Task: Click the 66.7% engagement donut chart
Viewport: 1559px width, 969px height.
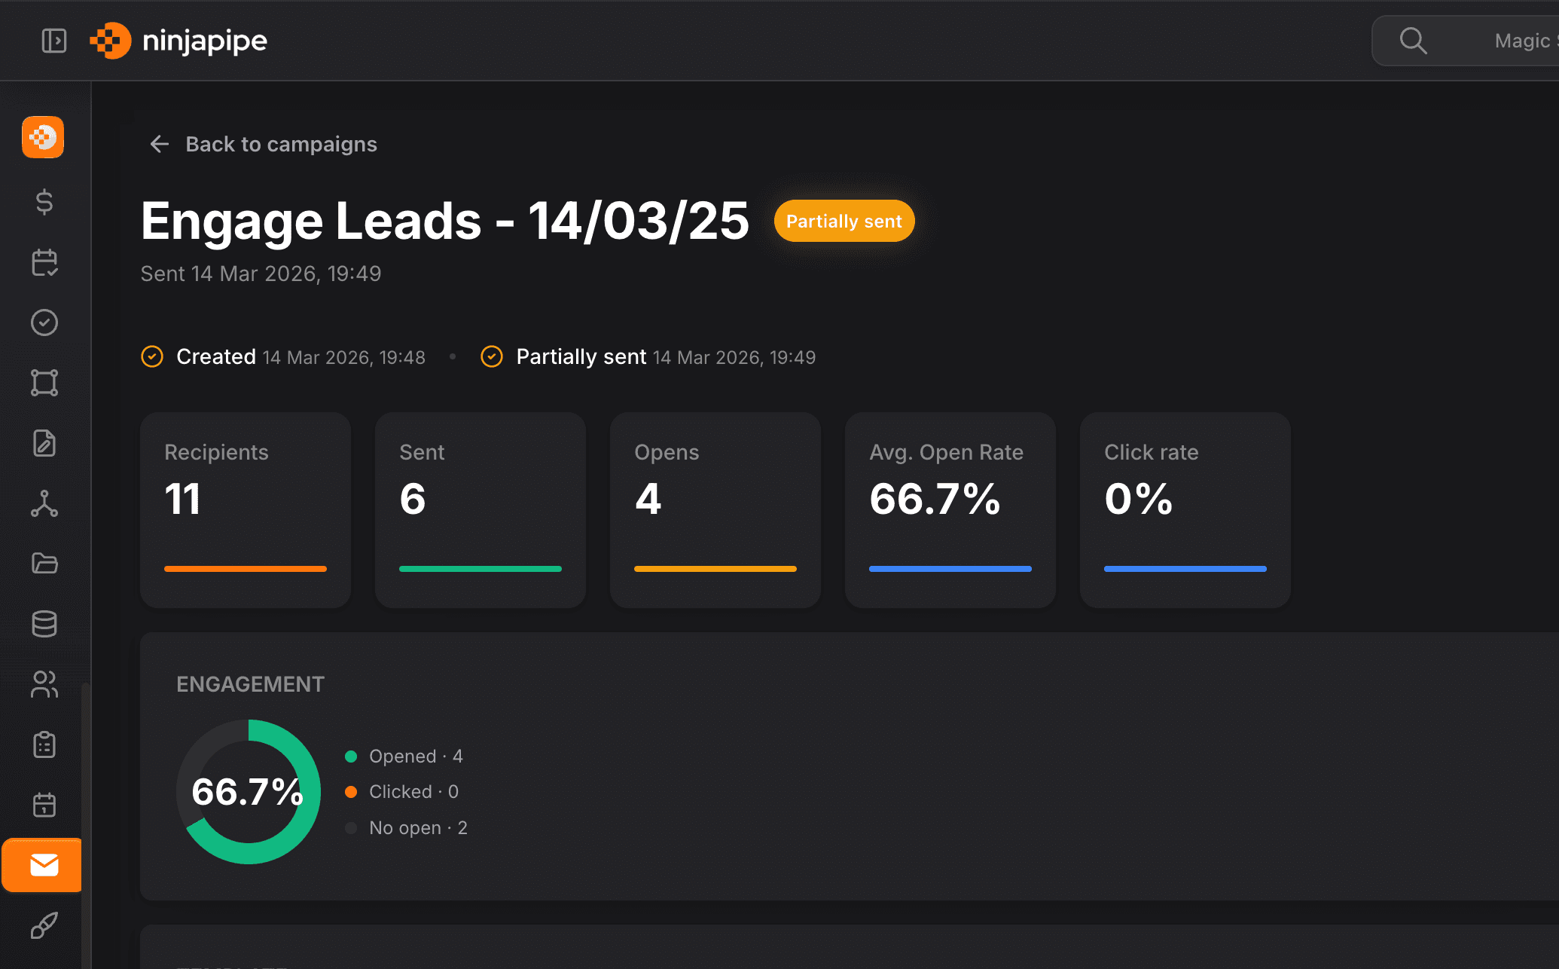Action: (249, 791)
